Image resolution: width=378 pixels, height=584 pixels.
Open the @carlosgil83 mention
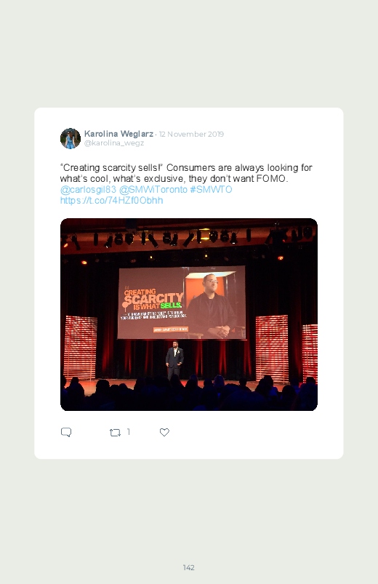pos(88,190)
